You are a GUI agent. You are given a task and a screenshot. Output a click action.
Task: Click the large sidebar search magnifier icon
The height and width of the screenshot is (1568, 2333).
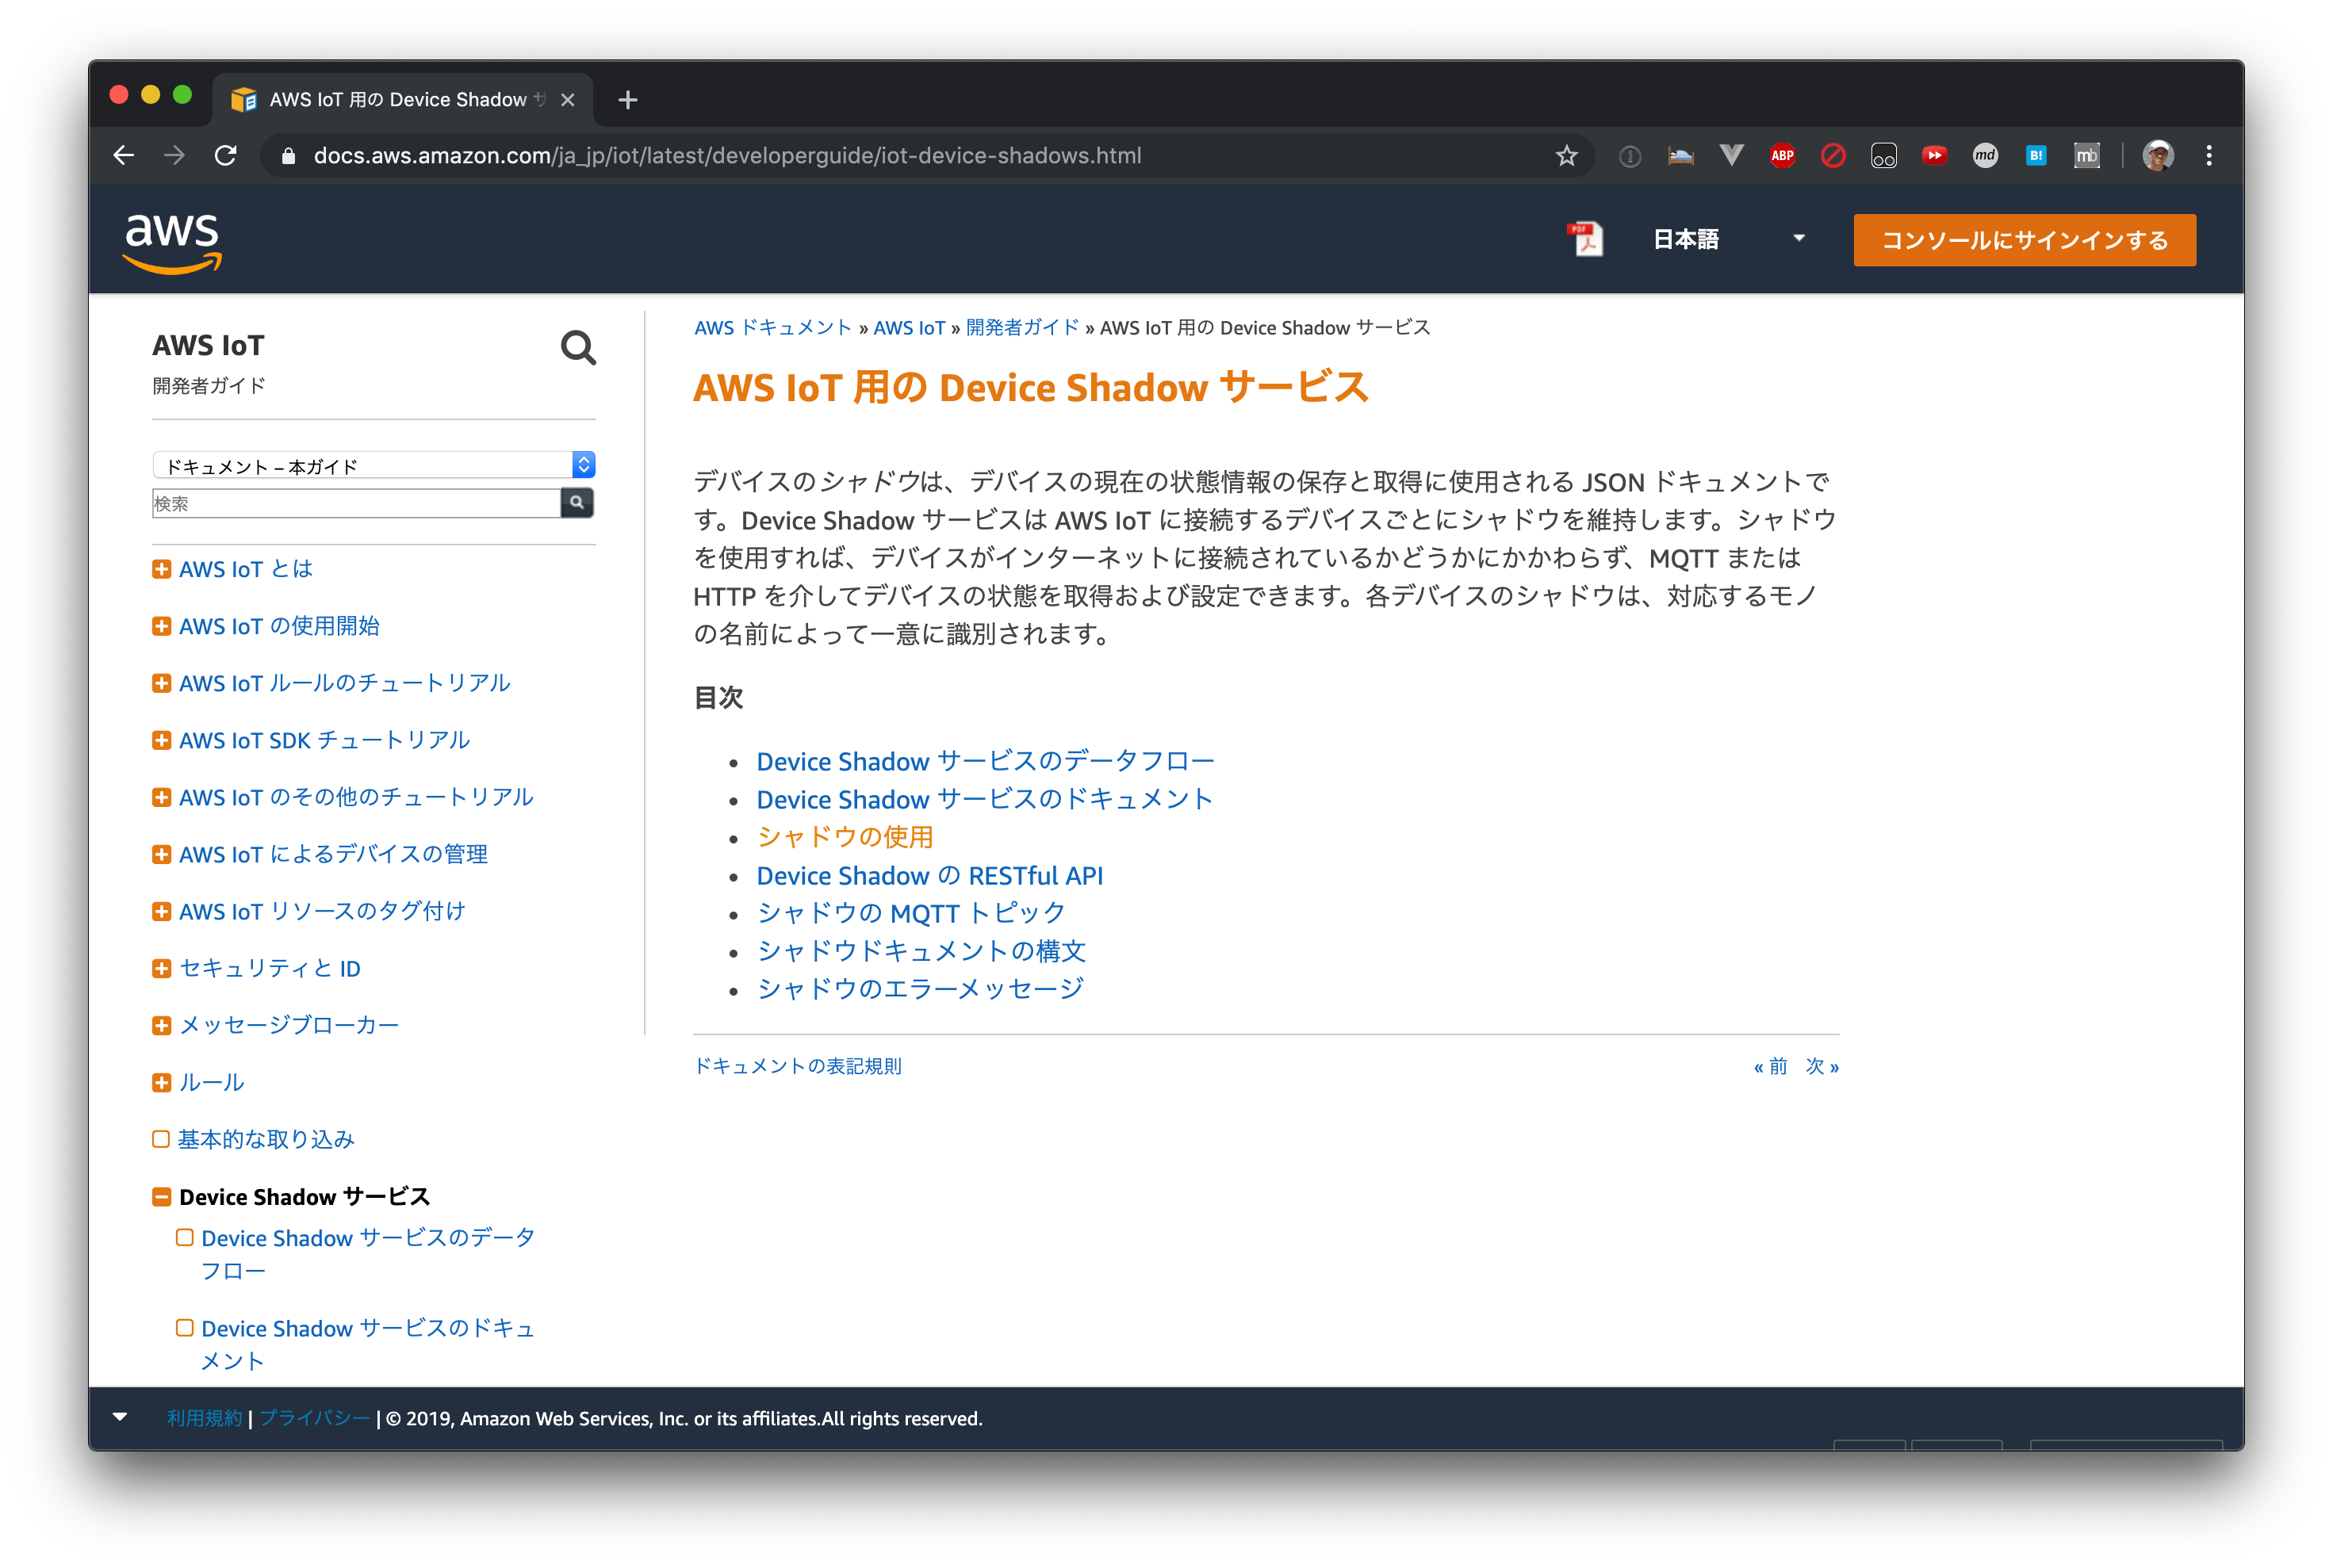pyautogui.click(x=577, y=348)
